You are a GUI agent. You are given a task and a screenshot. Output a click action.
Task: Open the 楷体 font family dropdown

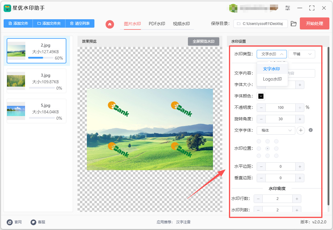click(276, 130)
